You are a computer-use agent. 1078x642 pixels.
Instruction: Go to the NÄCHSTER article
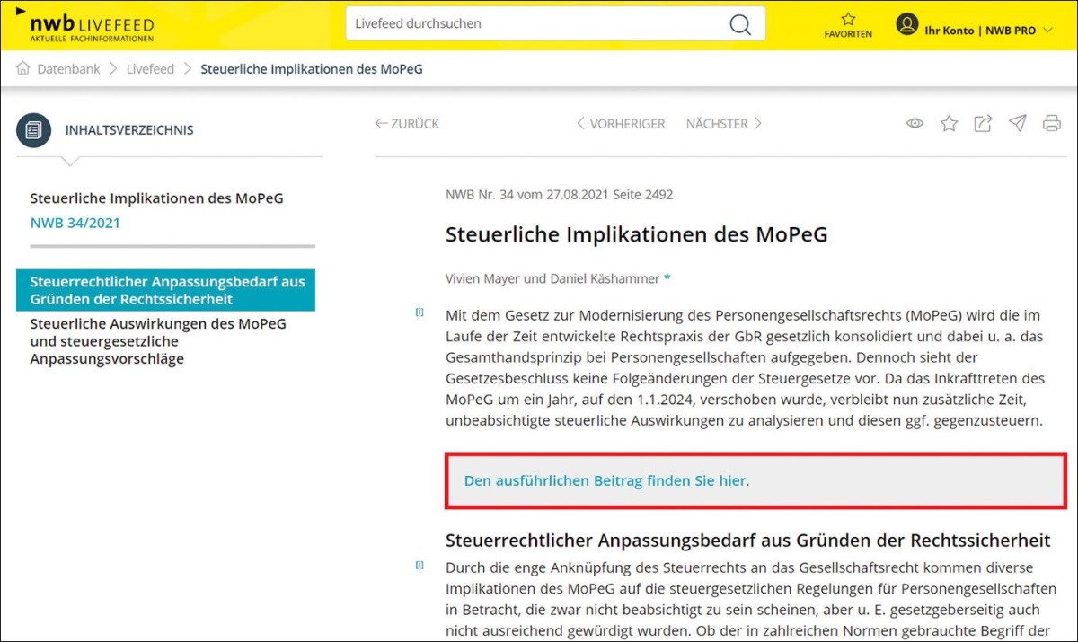tap(723, 124)
